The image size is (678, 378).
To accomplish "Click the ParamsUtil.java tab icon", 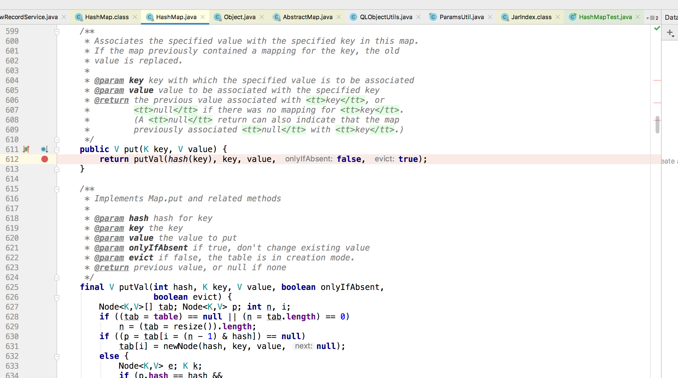I will point(433,17).
